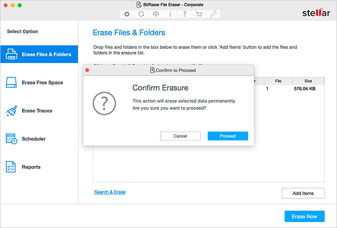Viewport: 337px width, 228px height.
Task: Open settings gear in toolbar
Action: click(x=127, y=14)
